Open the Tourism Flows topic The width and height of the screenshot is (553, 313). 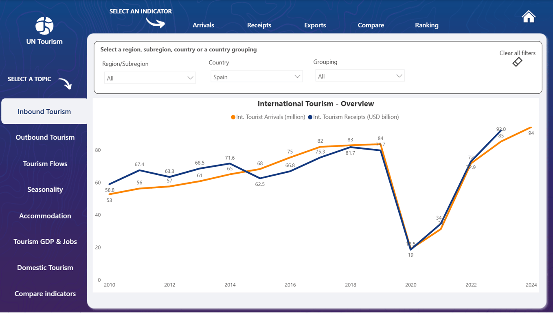click(45, 164)
